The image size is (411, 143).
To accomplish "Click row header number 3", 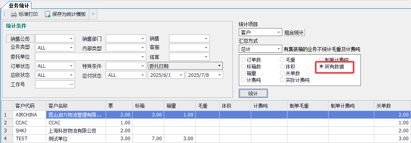I will (x=7, y=130).
